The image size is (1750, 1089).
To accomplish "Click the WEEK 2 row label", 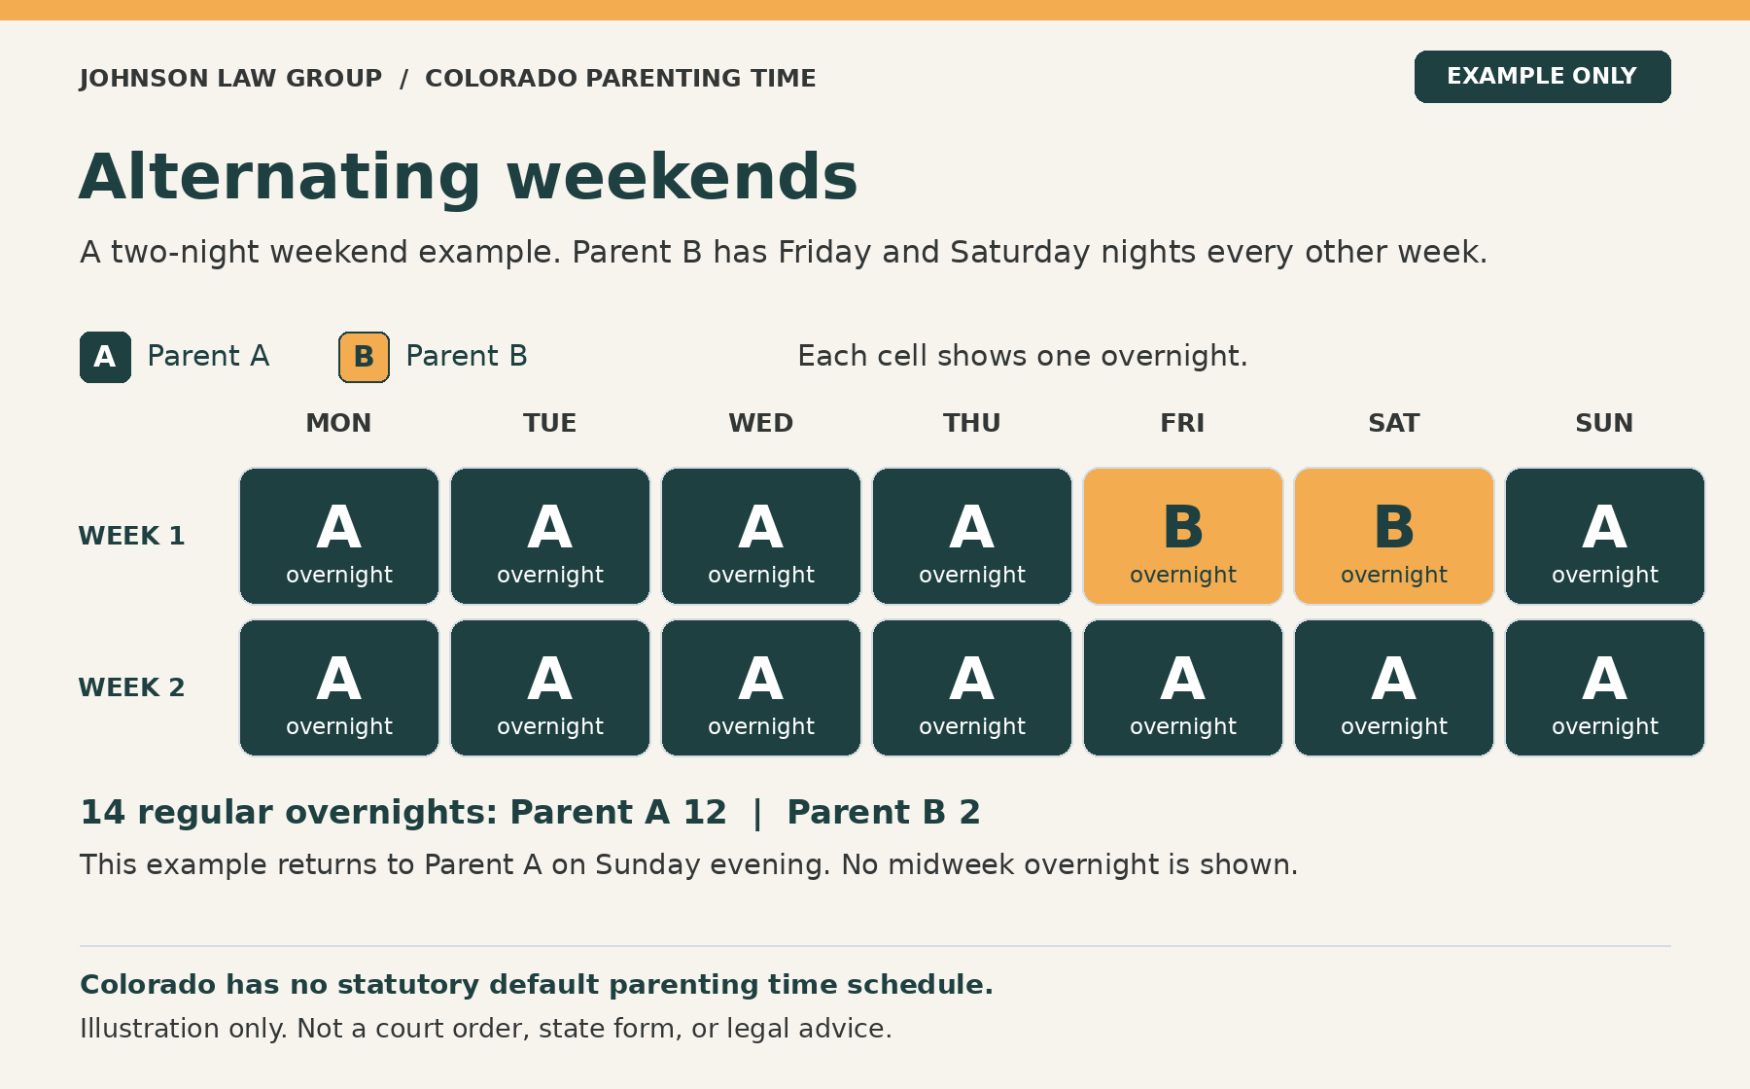I will click(x=131, y=687).
